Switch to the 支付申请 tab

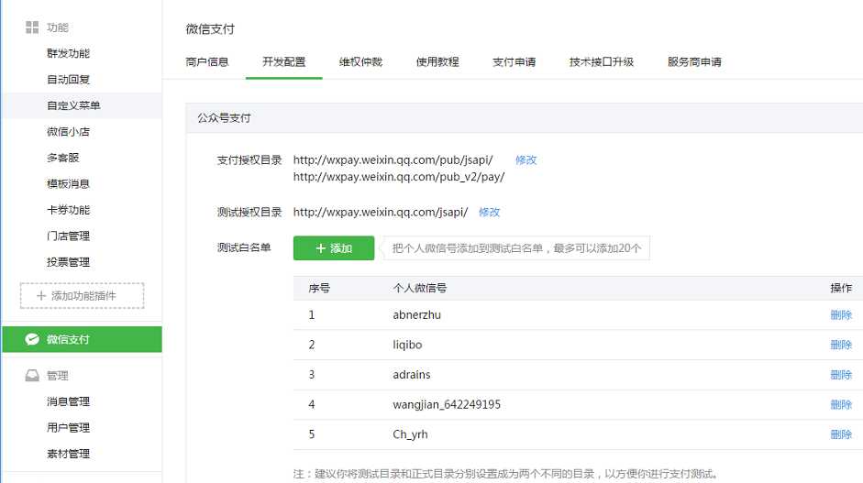pos(514,61)
